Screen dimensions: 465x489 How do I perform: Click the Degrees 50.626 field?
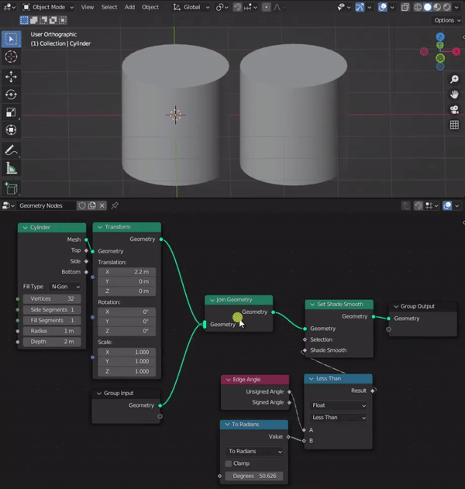click(x=254, y=476)
